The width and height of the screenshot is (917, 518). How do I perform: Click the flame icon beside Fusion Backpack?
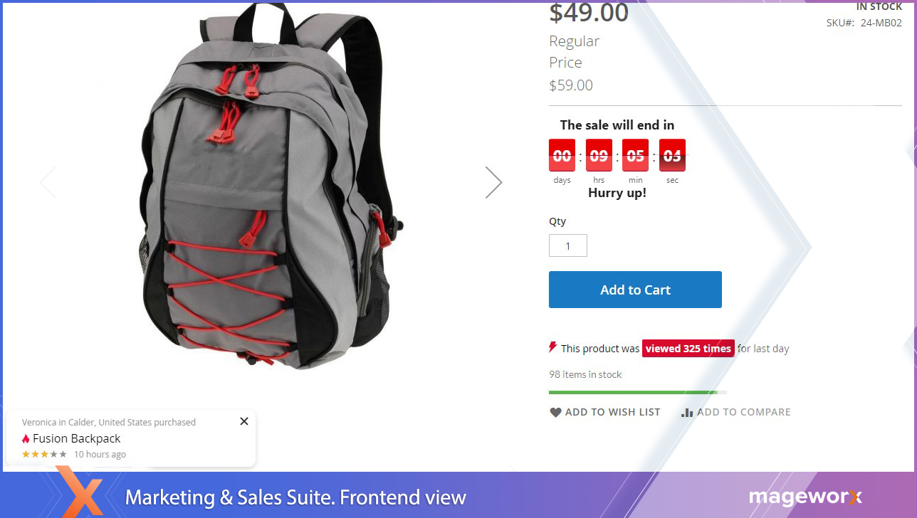pyautogui.click(x=26, y=439)
